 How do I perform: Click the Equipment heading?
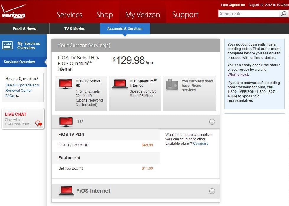(x=69, y=158)
